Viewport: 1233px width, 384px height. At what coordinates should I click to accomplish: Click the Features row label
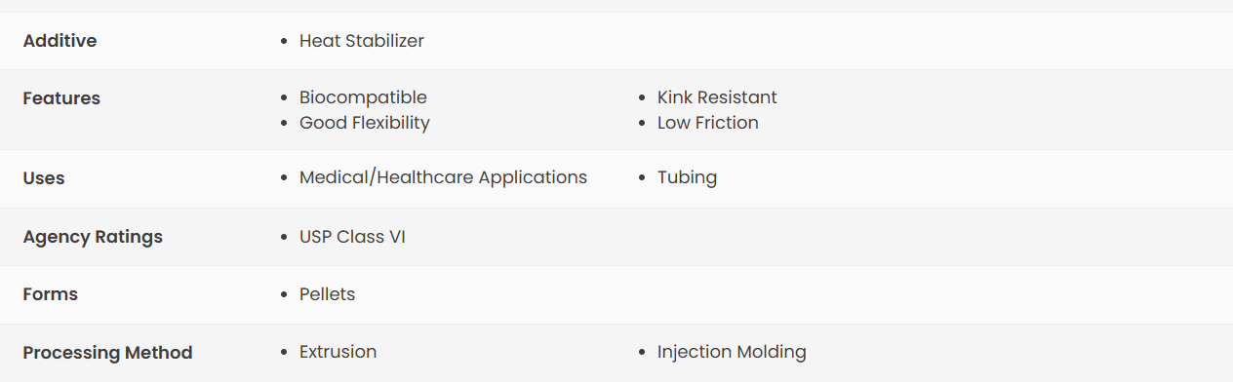[61, 98]
